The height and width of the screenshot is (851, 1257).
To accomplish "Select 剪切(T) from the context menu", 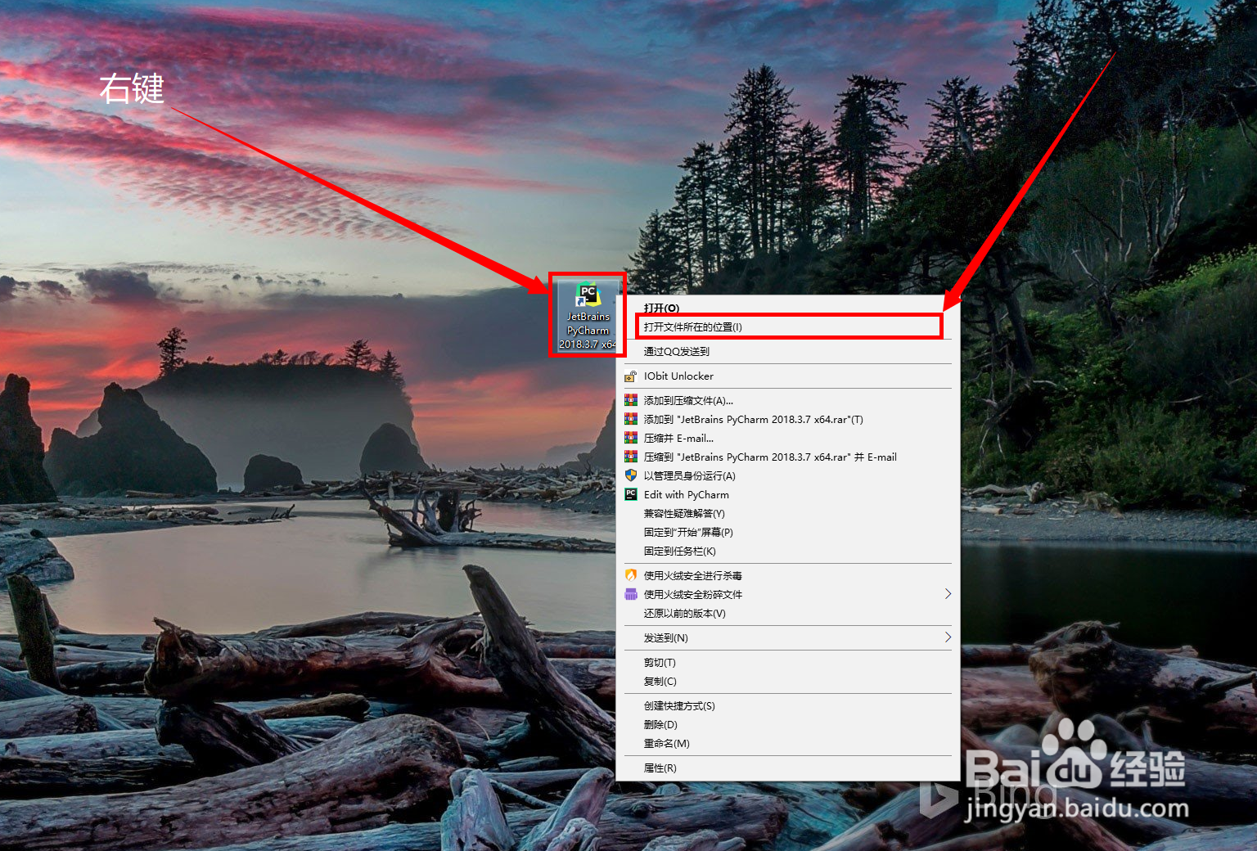I will click(x=787, y=662).
